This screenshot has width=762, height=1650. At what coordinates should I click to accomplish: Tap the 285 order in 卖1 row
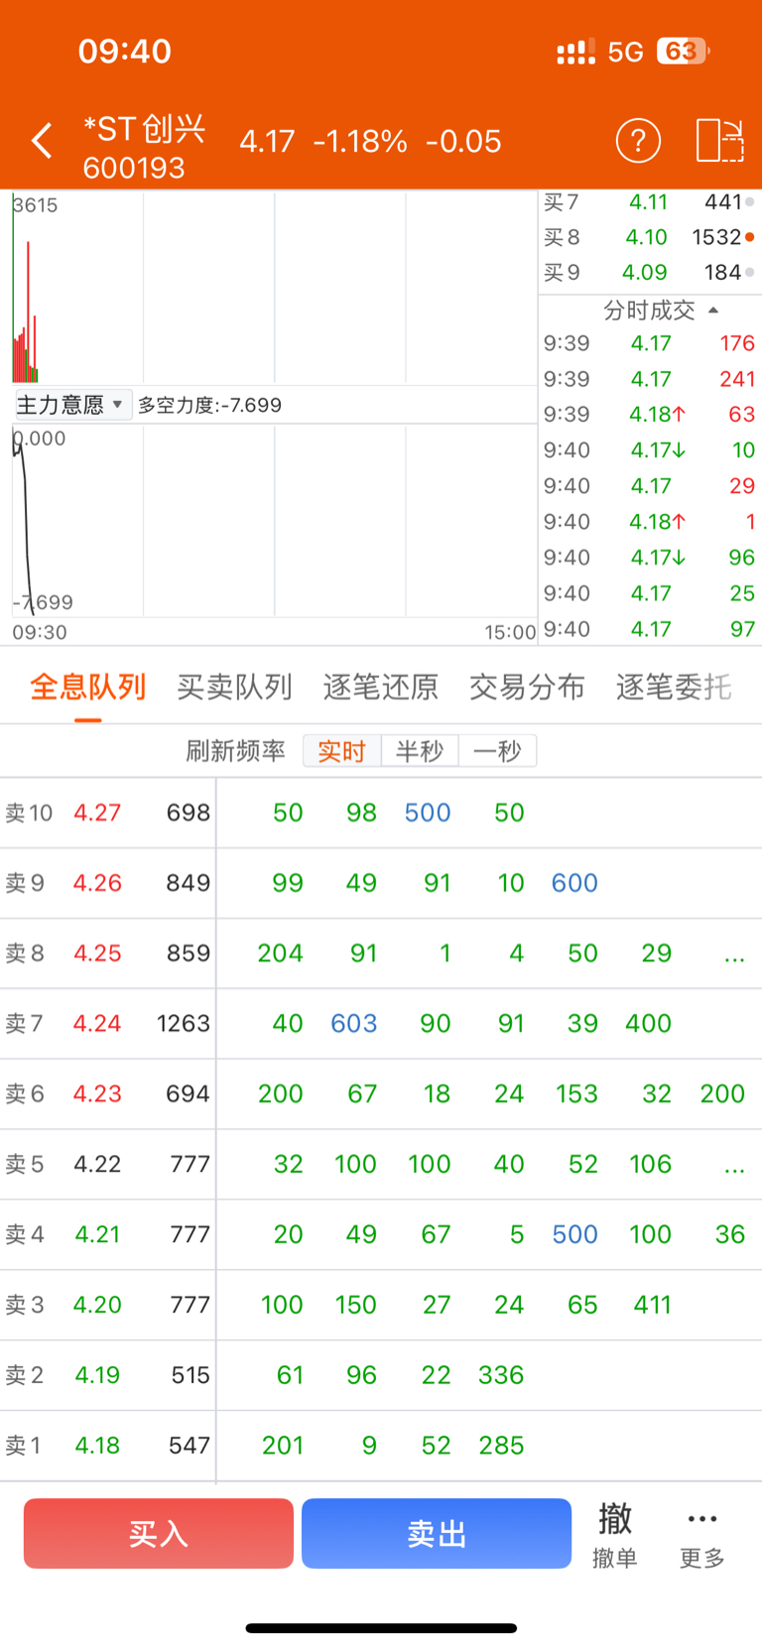click(x=501, y=1447)
